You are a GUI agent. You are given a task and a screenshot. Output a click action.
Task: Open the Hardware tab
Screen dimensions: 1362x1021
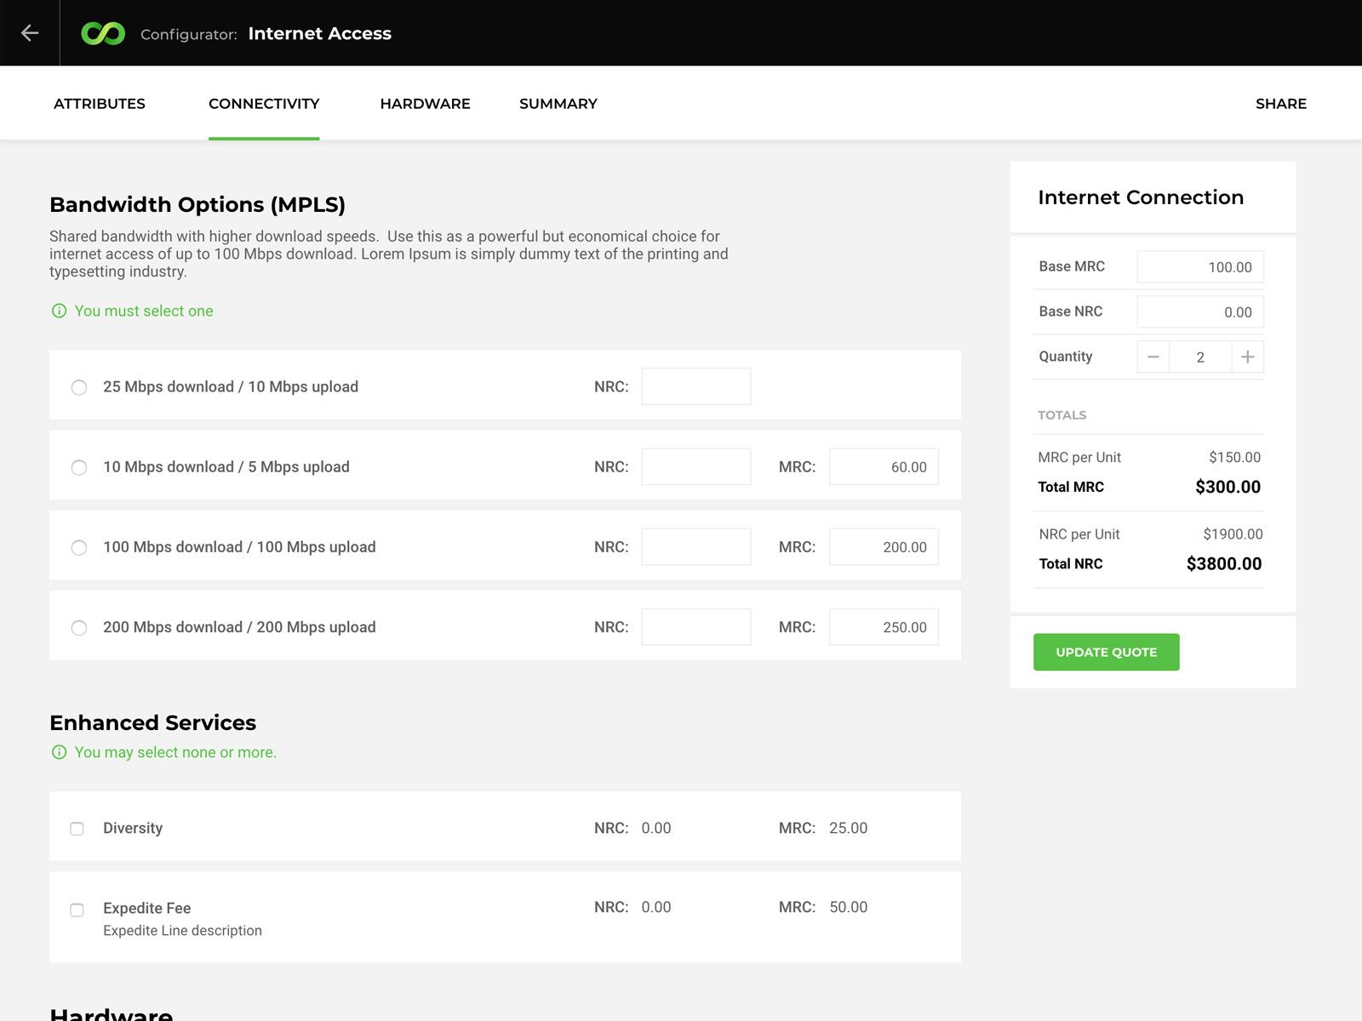pyautogui.click(x=425, y=103)
